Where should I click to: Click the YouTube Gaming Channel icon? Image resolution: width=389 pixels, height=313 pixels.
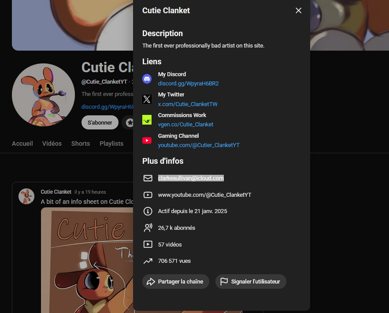[x=147, y=140]
